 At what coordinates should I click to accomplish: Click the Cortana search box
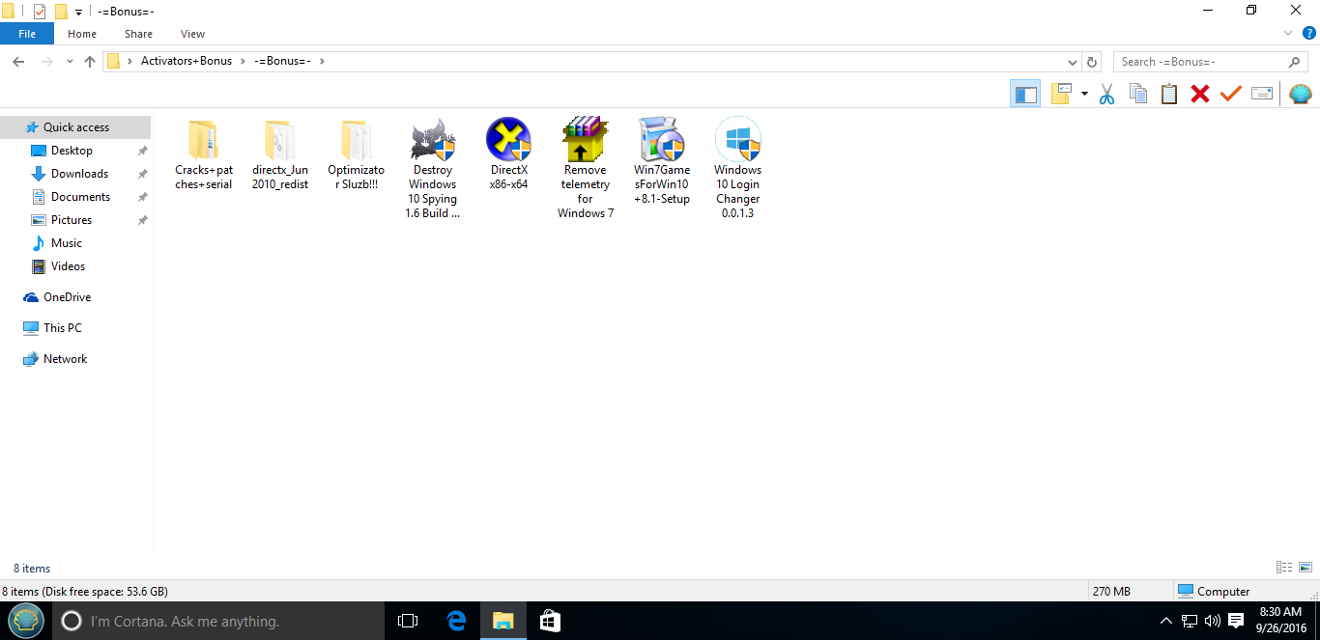pyautogui.click(x=217, y=621)
